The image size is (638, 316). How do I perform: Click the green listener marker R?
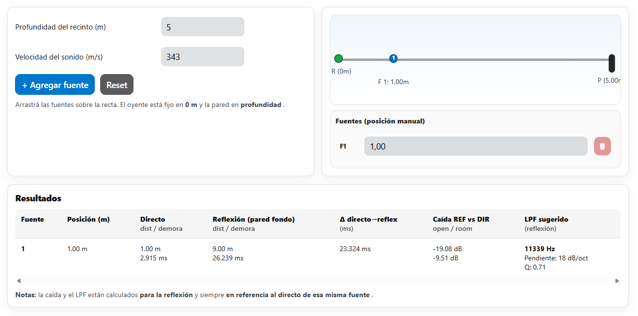[339, 59]
